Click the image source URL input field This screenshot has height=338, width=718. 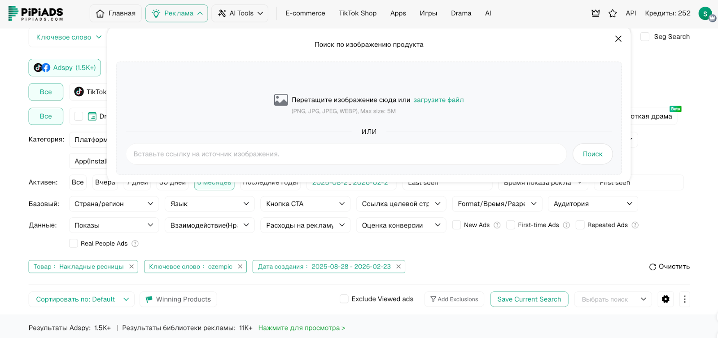coord(346,154)
